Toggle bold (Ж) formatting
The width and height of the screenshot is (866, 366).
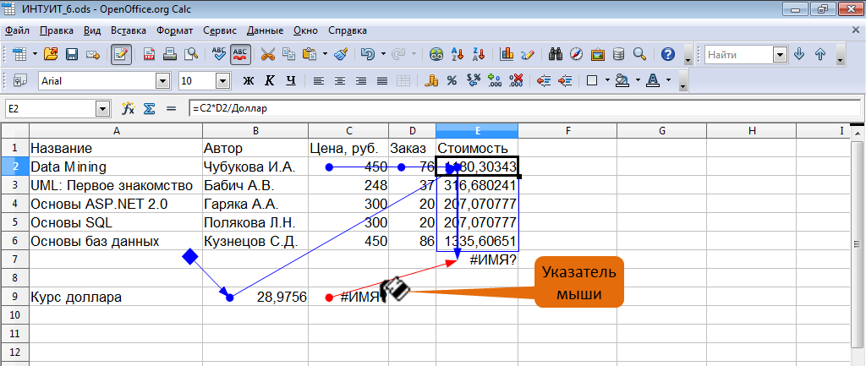249,80
